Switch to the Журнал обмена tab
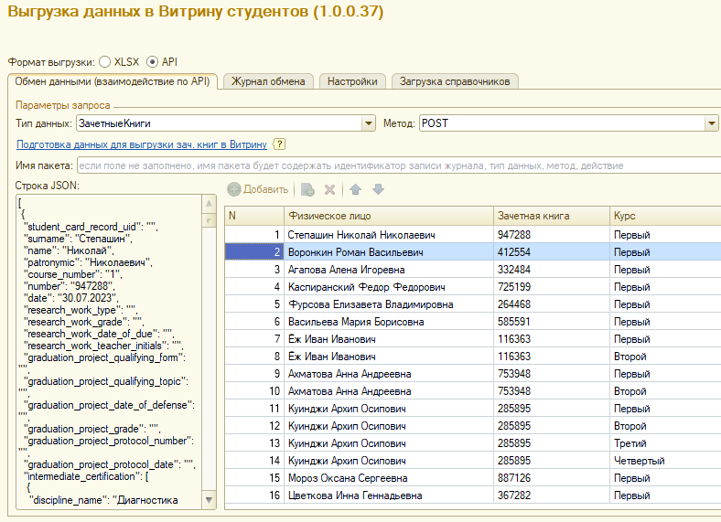721x522 pixels. pyautogui.click(x=268, y=81)
